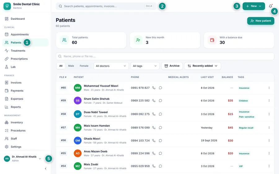The width and height of the screenshot is (279, 174).
Task: Open Payments in sidebar
Action: pos(25,91)
